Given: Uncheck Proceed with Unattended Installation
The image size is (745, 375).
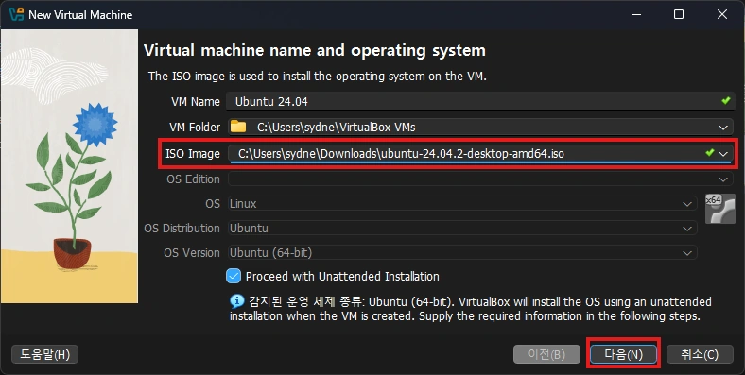Looking at the screenshot, I should [x=234, y=276].
